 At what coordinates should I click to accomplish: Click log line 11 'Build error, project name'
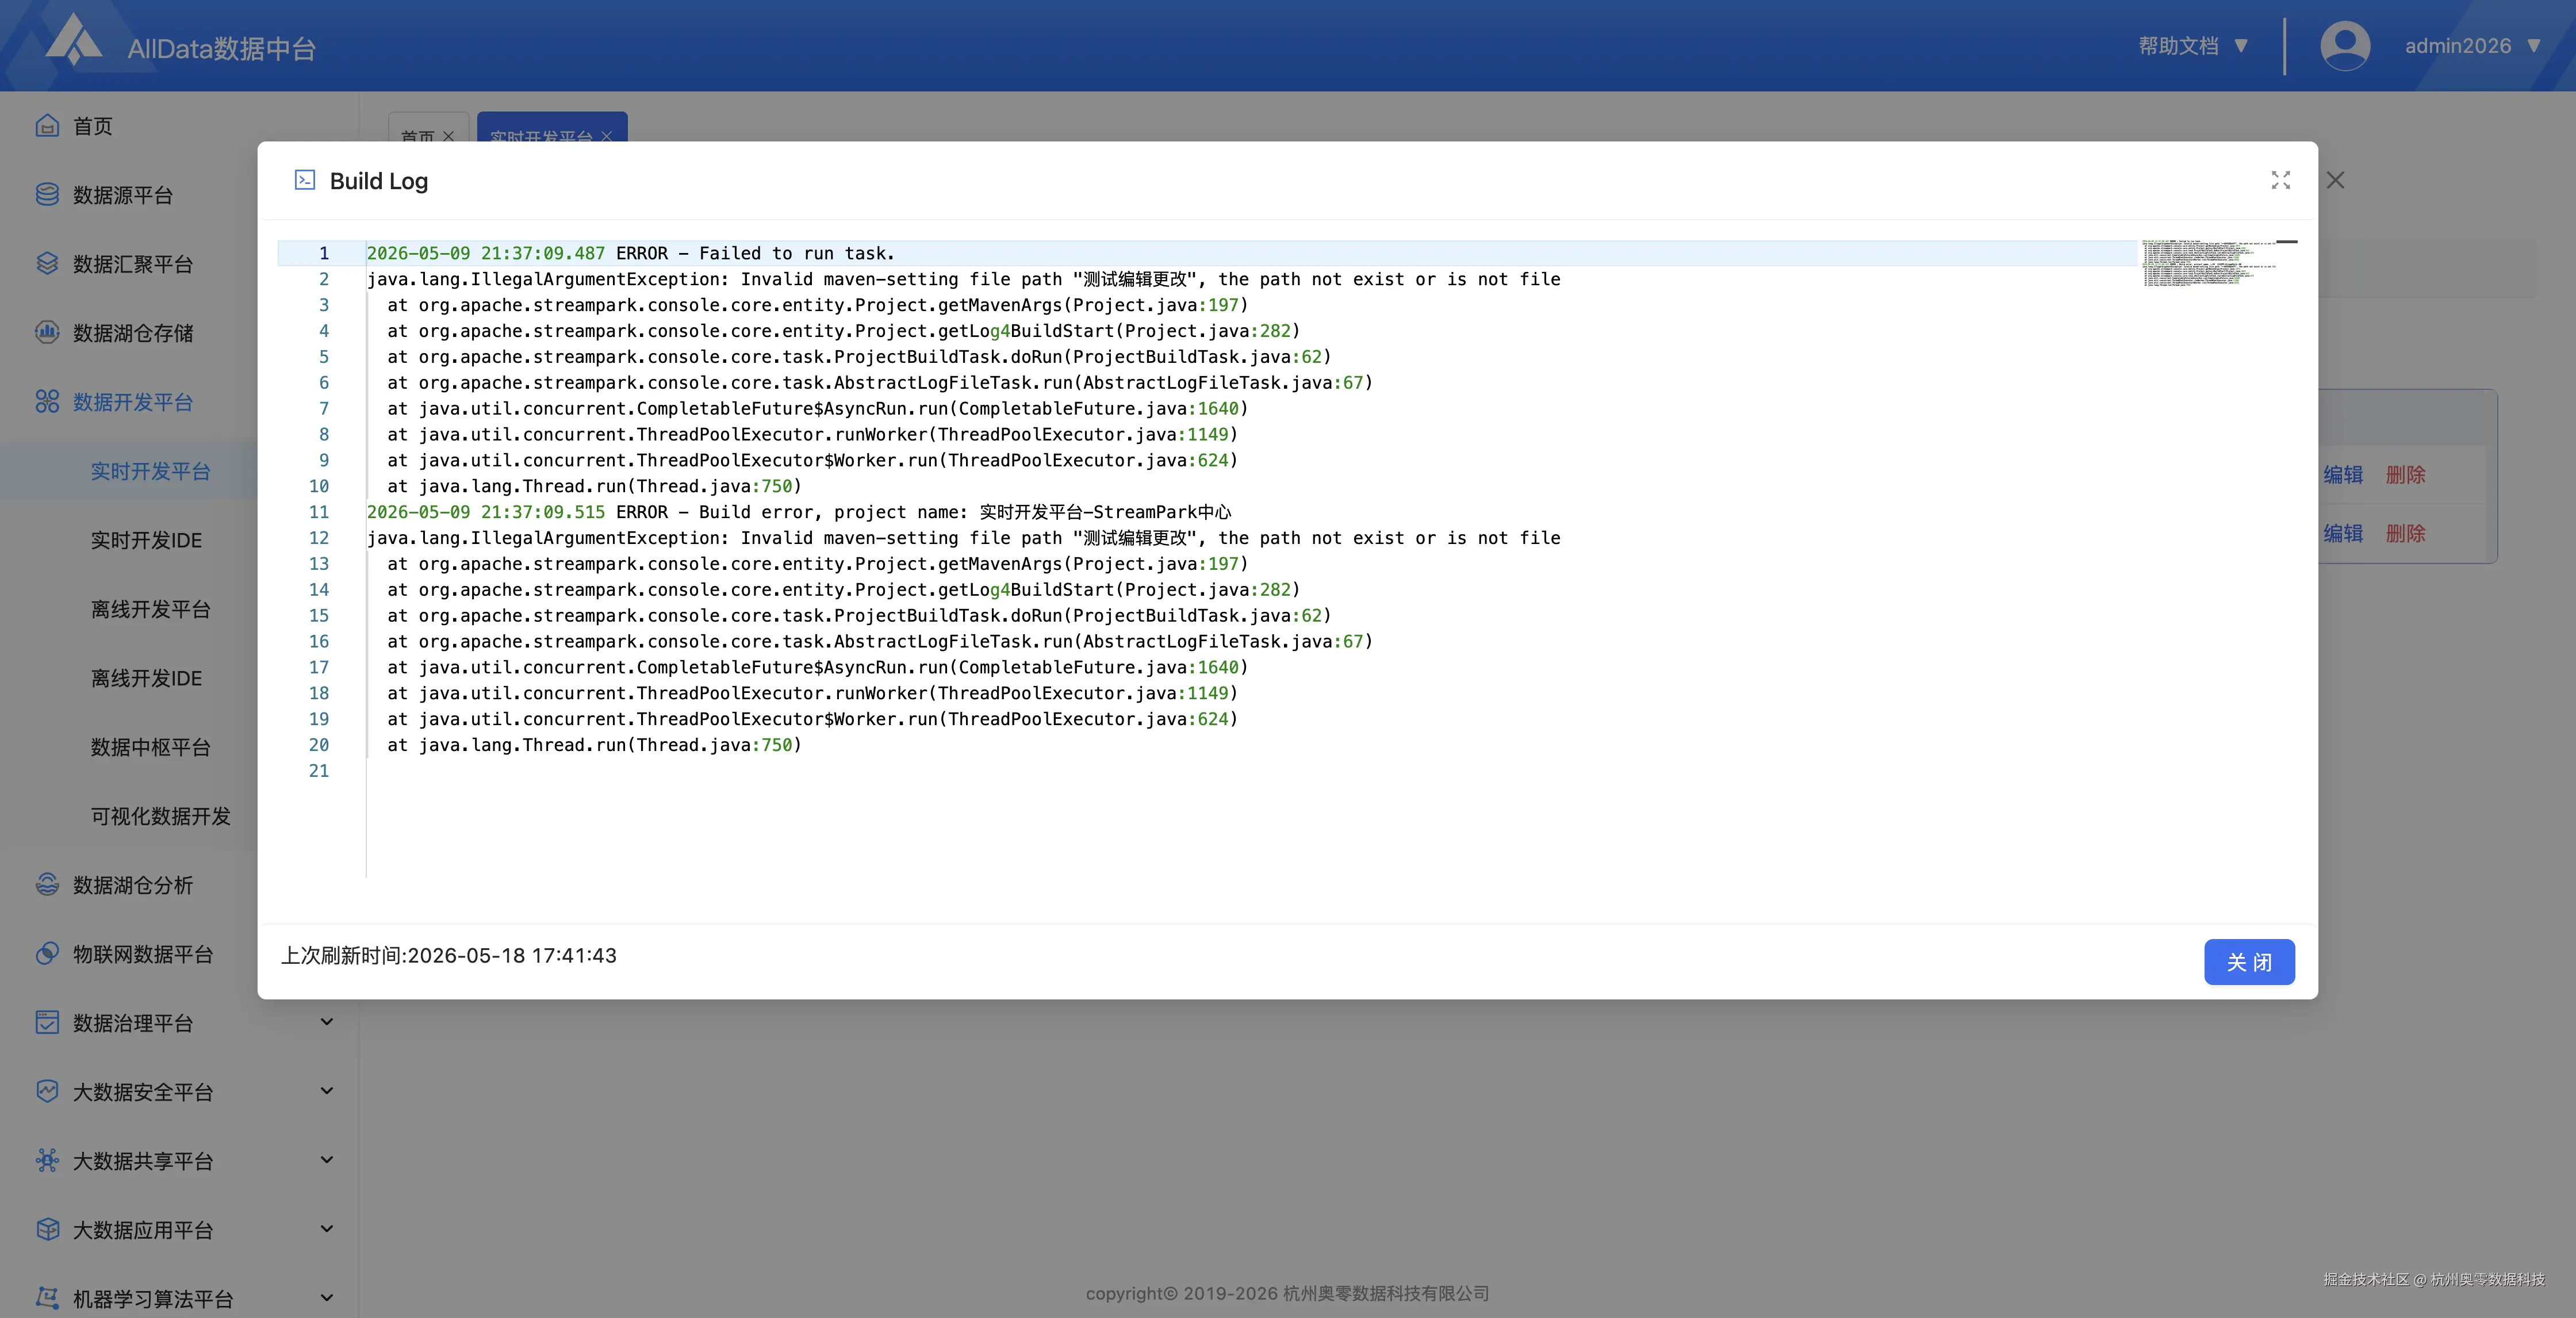point(799,512)
